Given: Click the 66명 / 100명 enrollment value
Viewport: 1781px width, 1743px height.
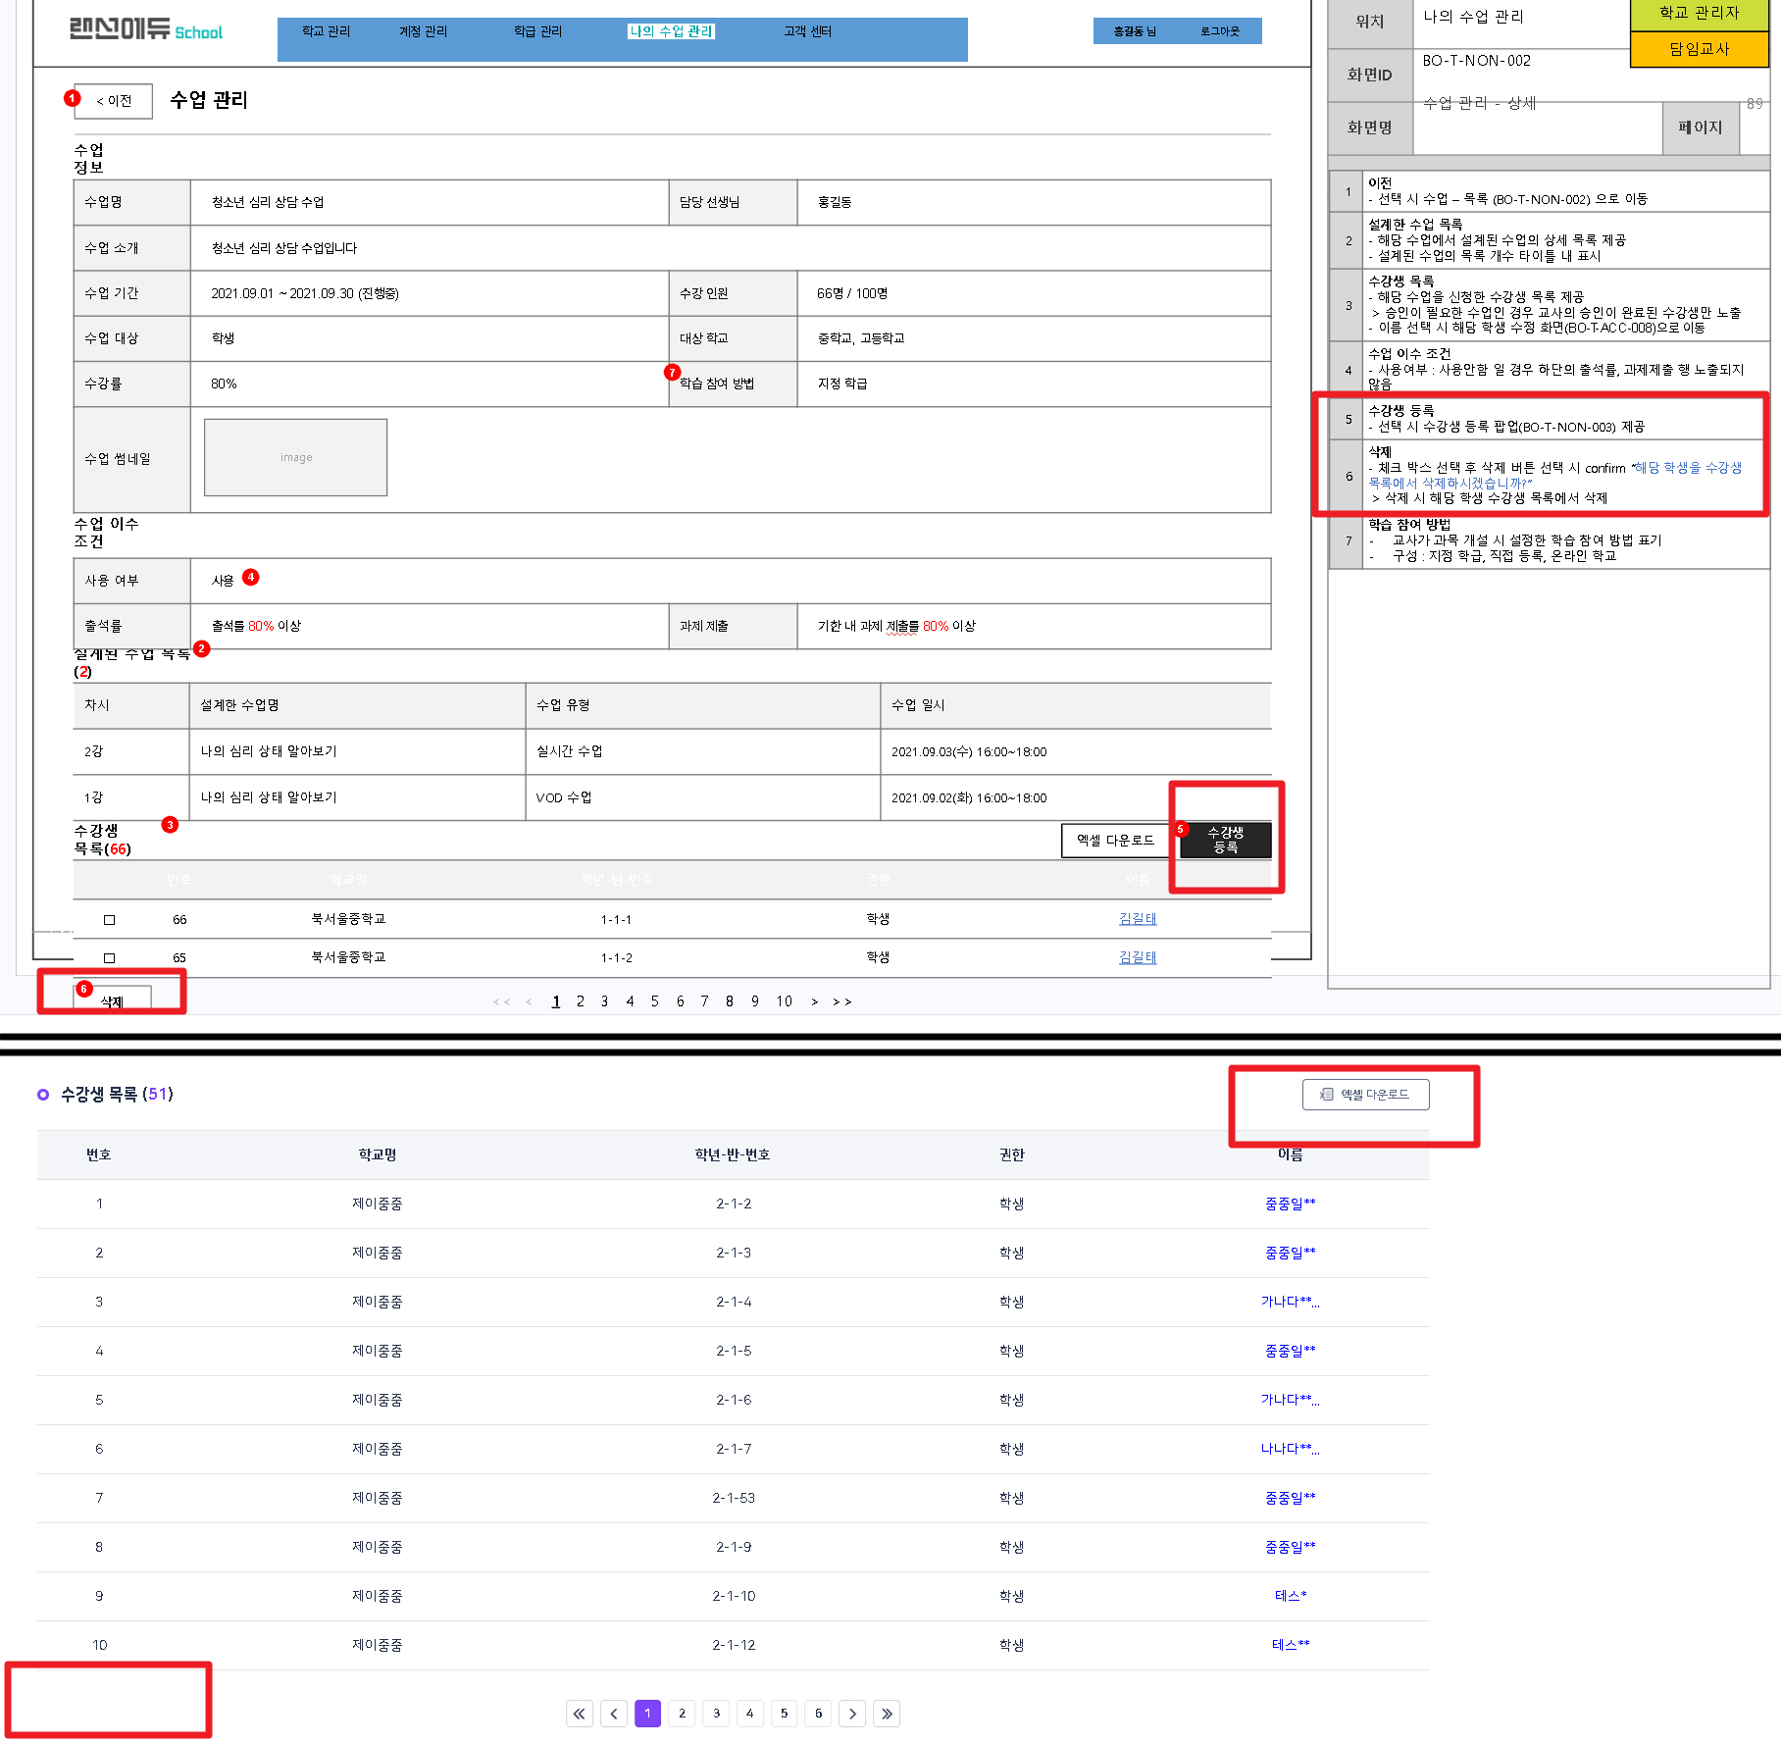Looking at the screenshot, I should pyautogui.click(x=852, y=293).
